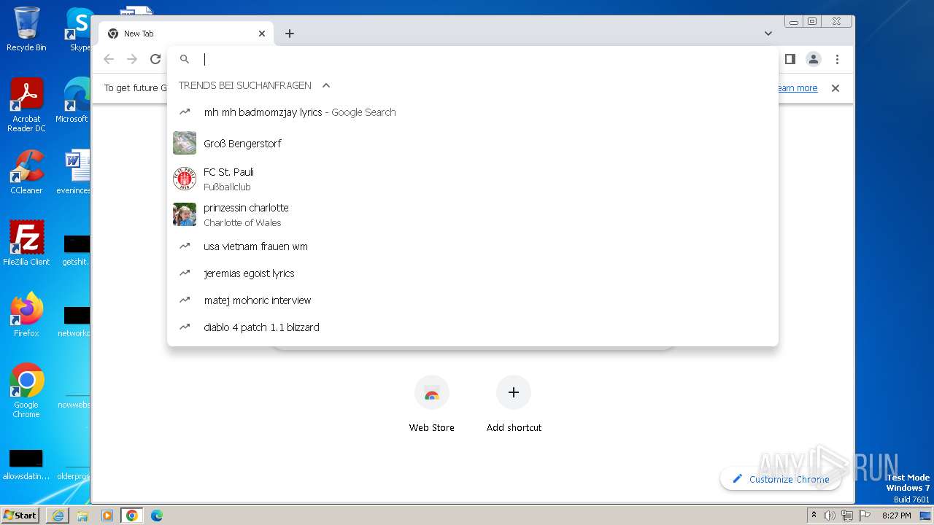Open Internet Explorer from taskbar
The image size is (934, 525).
(58, 516)
